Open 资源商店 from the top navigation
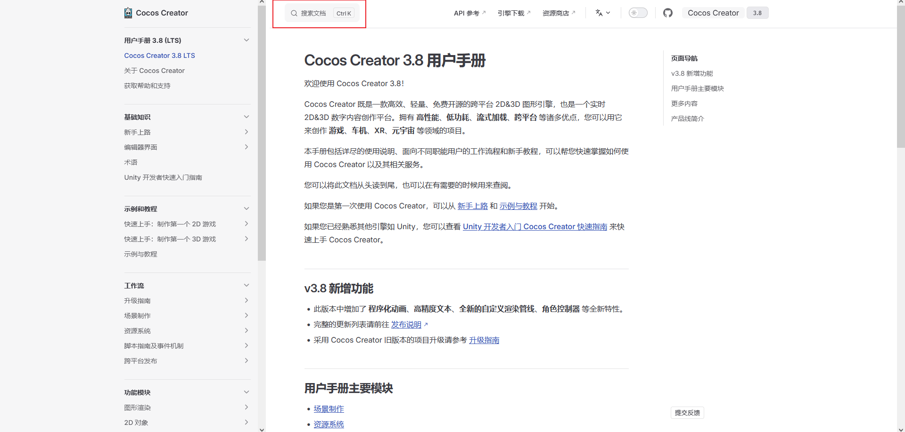Image resolution: width=905 pixels, height=432 pixels. 556,13
